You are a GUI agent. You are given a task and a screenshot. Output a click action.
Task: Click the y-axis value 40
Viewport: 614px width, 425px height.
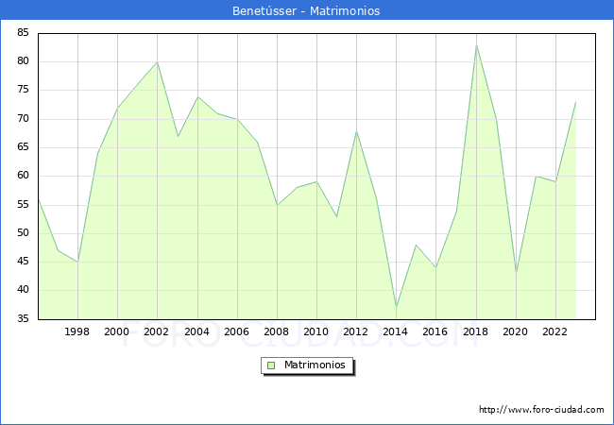click(x=23, y=290)
